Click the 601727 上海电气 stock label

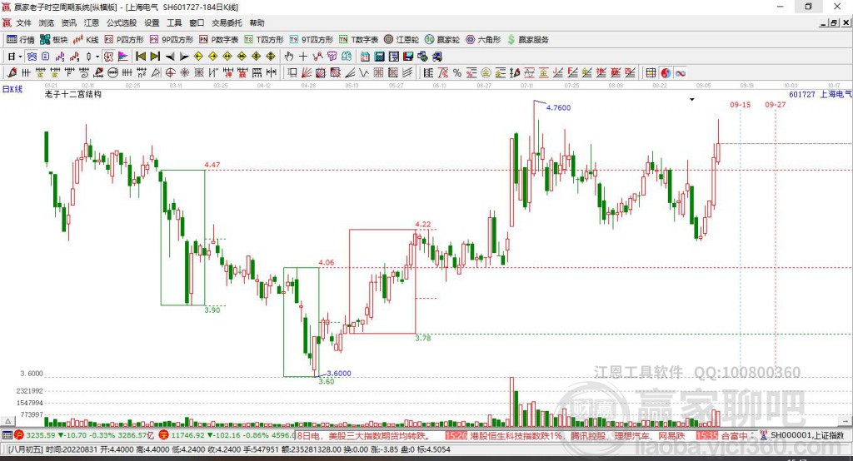click(x=821, y=94)
